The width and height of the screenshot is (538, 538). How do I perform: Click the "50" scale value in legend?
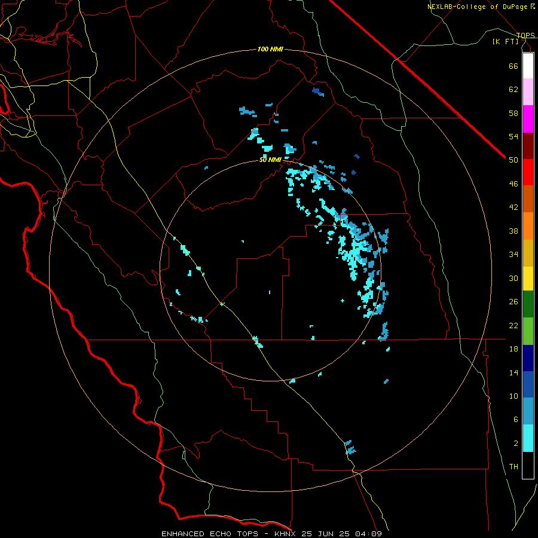click(513, 160)
